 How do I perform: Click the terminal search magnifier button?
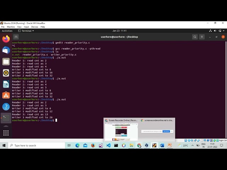tap(195, 37)
